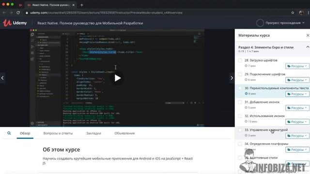Open a new browser tab
The width and height of the screenshot is (310, 174).
coord(82,5)
